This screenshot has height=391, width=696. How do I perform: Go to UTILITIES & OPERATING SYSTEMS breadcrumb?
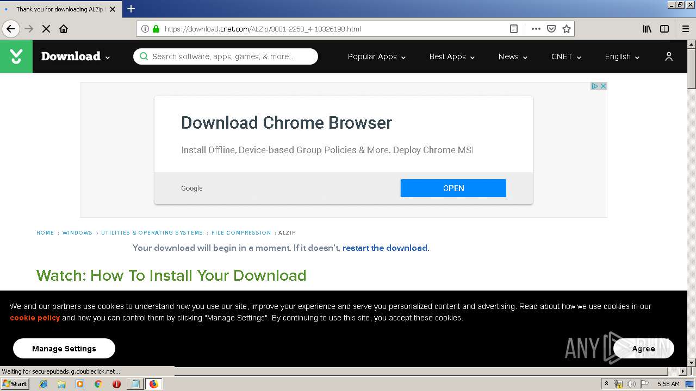tap(152, 232)
